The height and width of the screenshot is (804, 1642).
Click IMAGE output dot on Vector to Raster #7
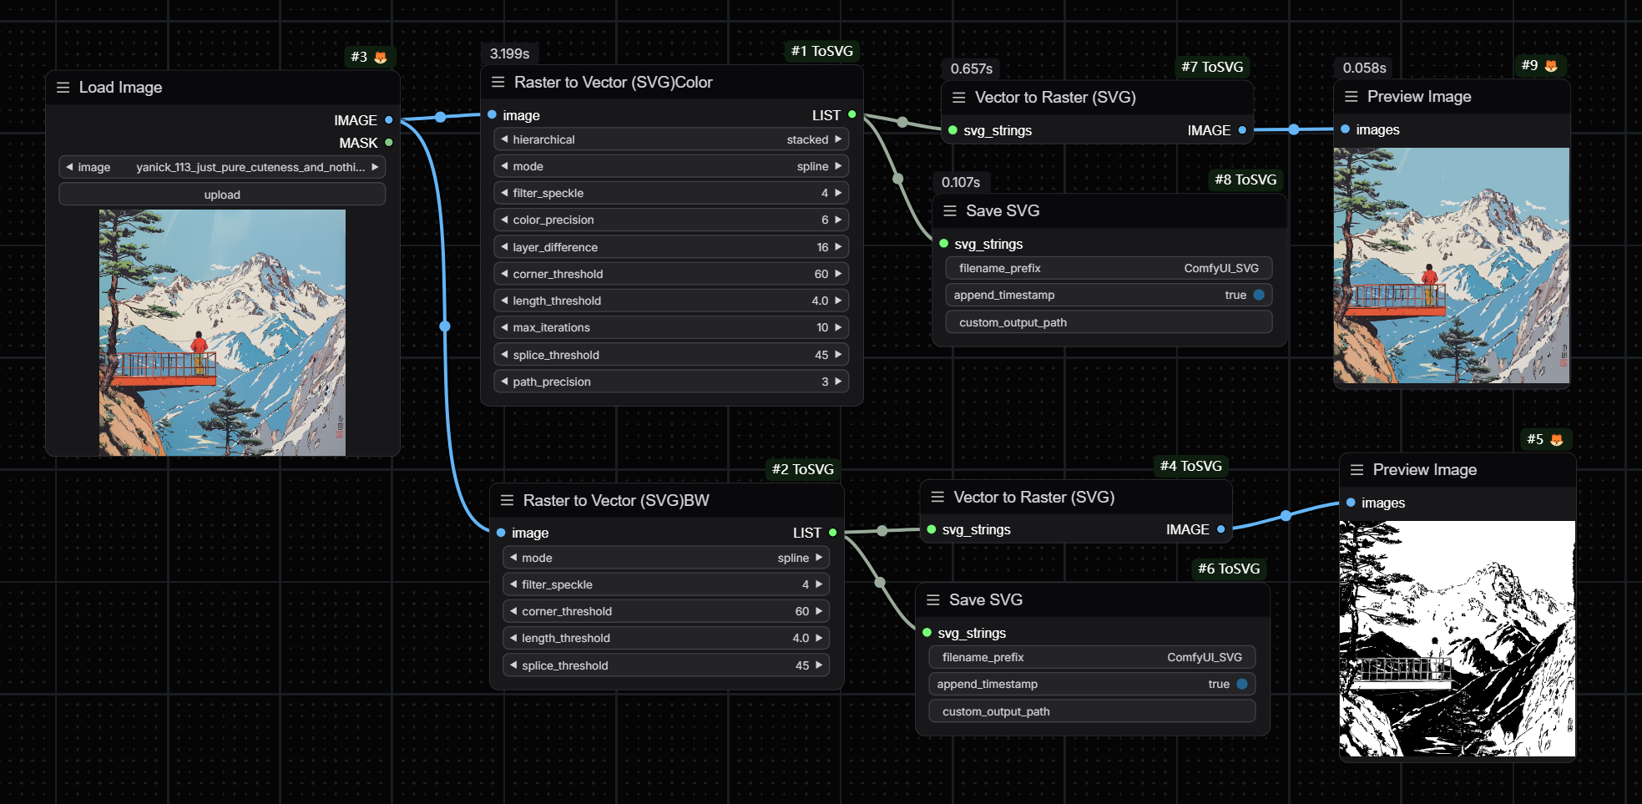tap(1242, 130)
